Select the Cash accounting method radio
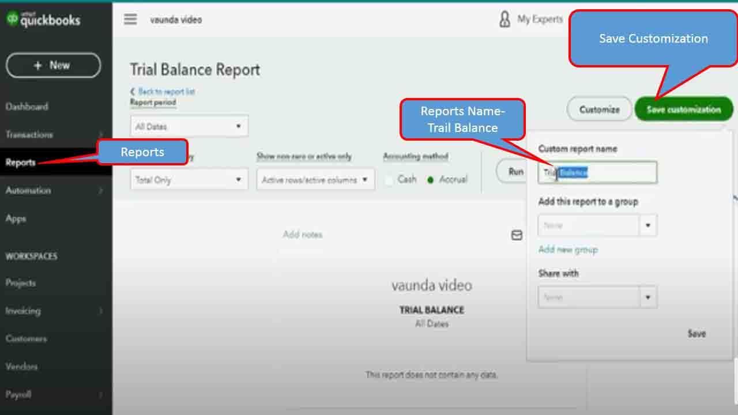The image size is (738, 415). pos(389,180)
